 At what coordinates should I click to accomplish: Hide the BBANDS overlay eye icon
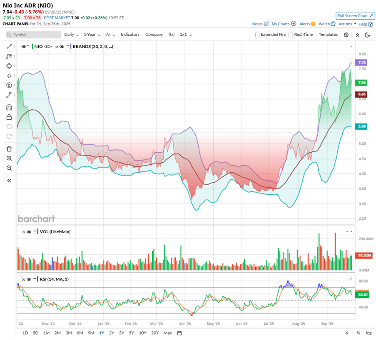tap(62, 47)
